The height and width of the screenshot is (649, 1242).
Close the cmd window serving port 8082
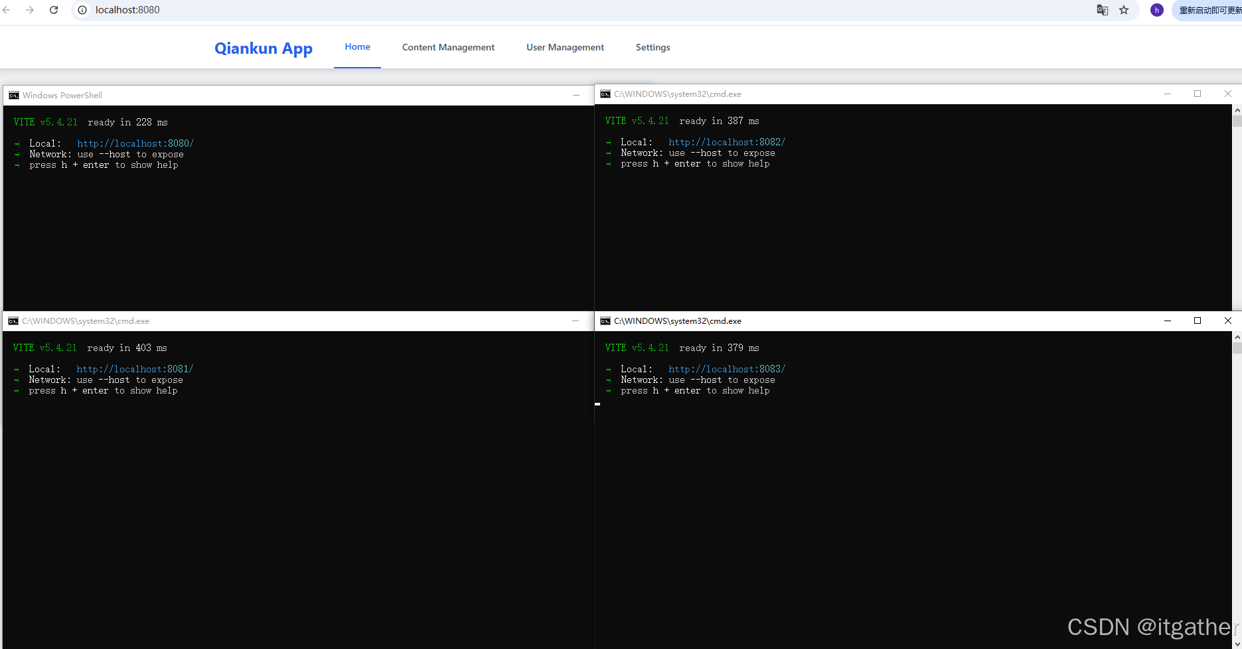[1227, 94]
